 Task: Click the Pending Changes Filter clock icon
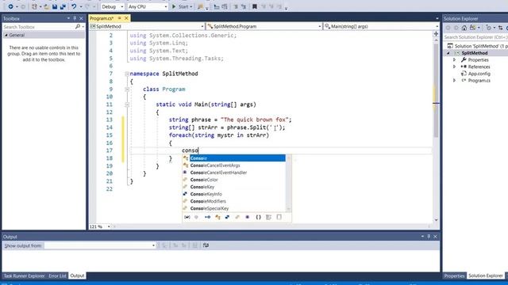[489, 28]
